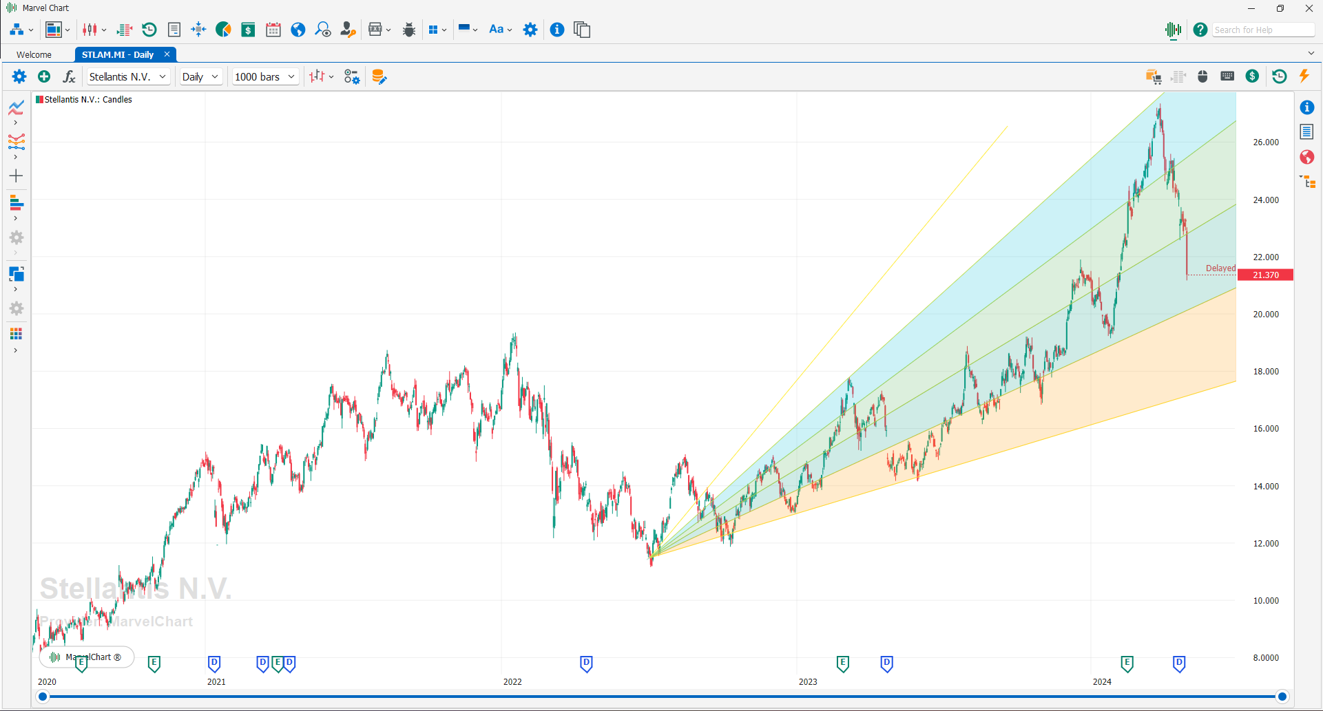Expand the line indicators tool chevron

pyautogui.click(x=16, y=123)
